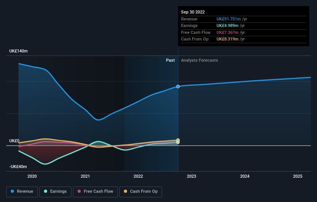Click the pink Free Cash Flow legend dot

click(x=79, y=191)
